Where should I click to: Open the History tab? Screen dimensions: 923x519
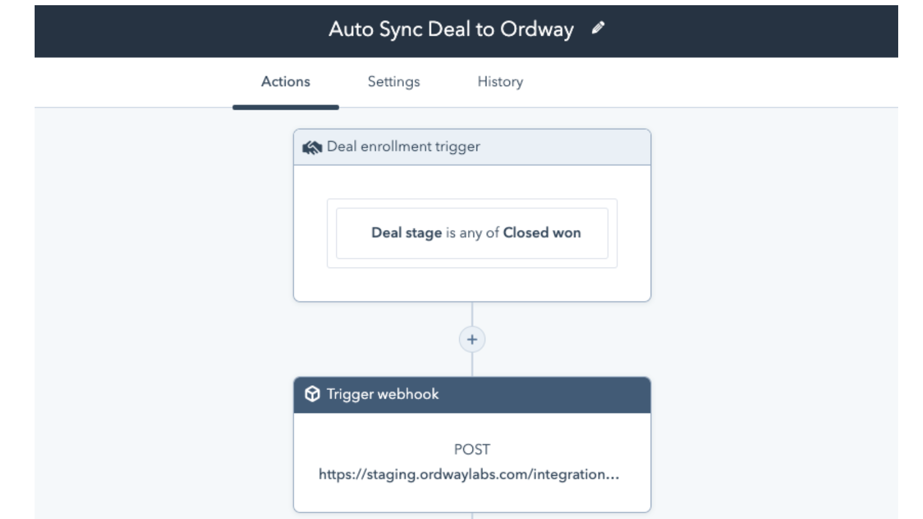pos(500,81)
